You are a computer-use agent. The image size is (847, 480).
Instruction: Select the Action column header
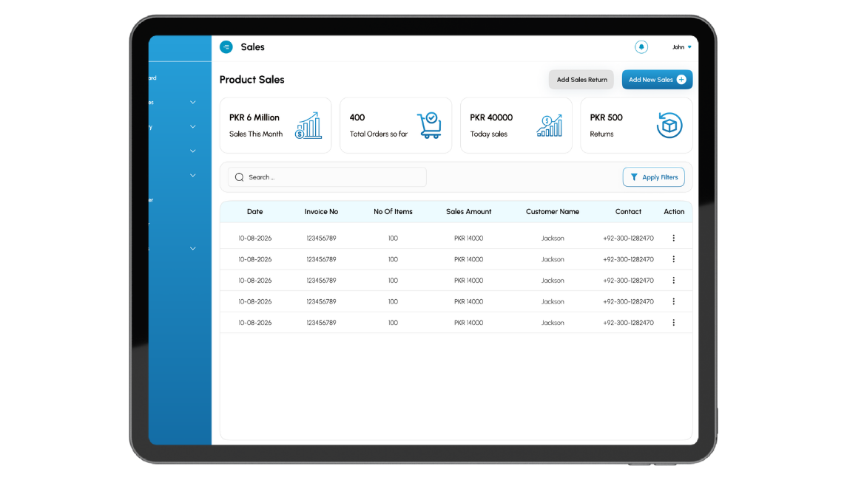674,211
